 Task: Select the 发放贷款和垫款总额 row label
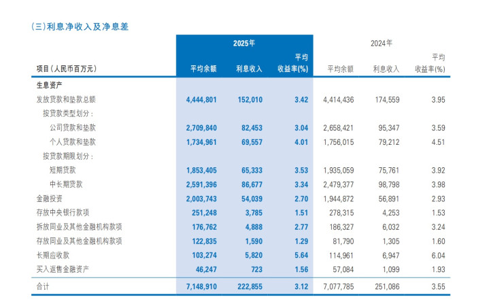click(66, 99)
